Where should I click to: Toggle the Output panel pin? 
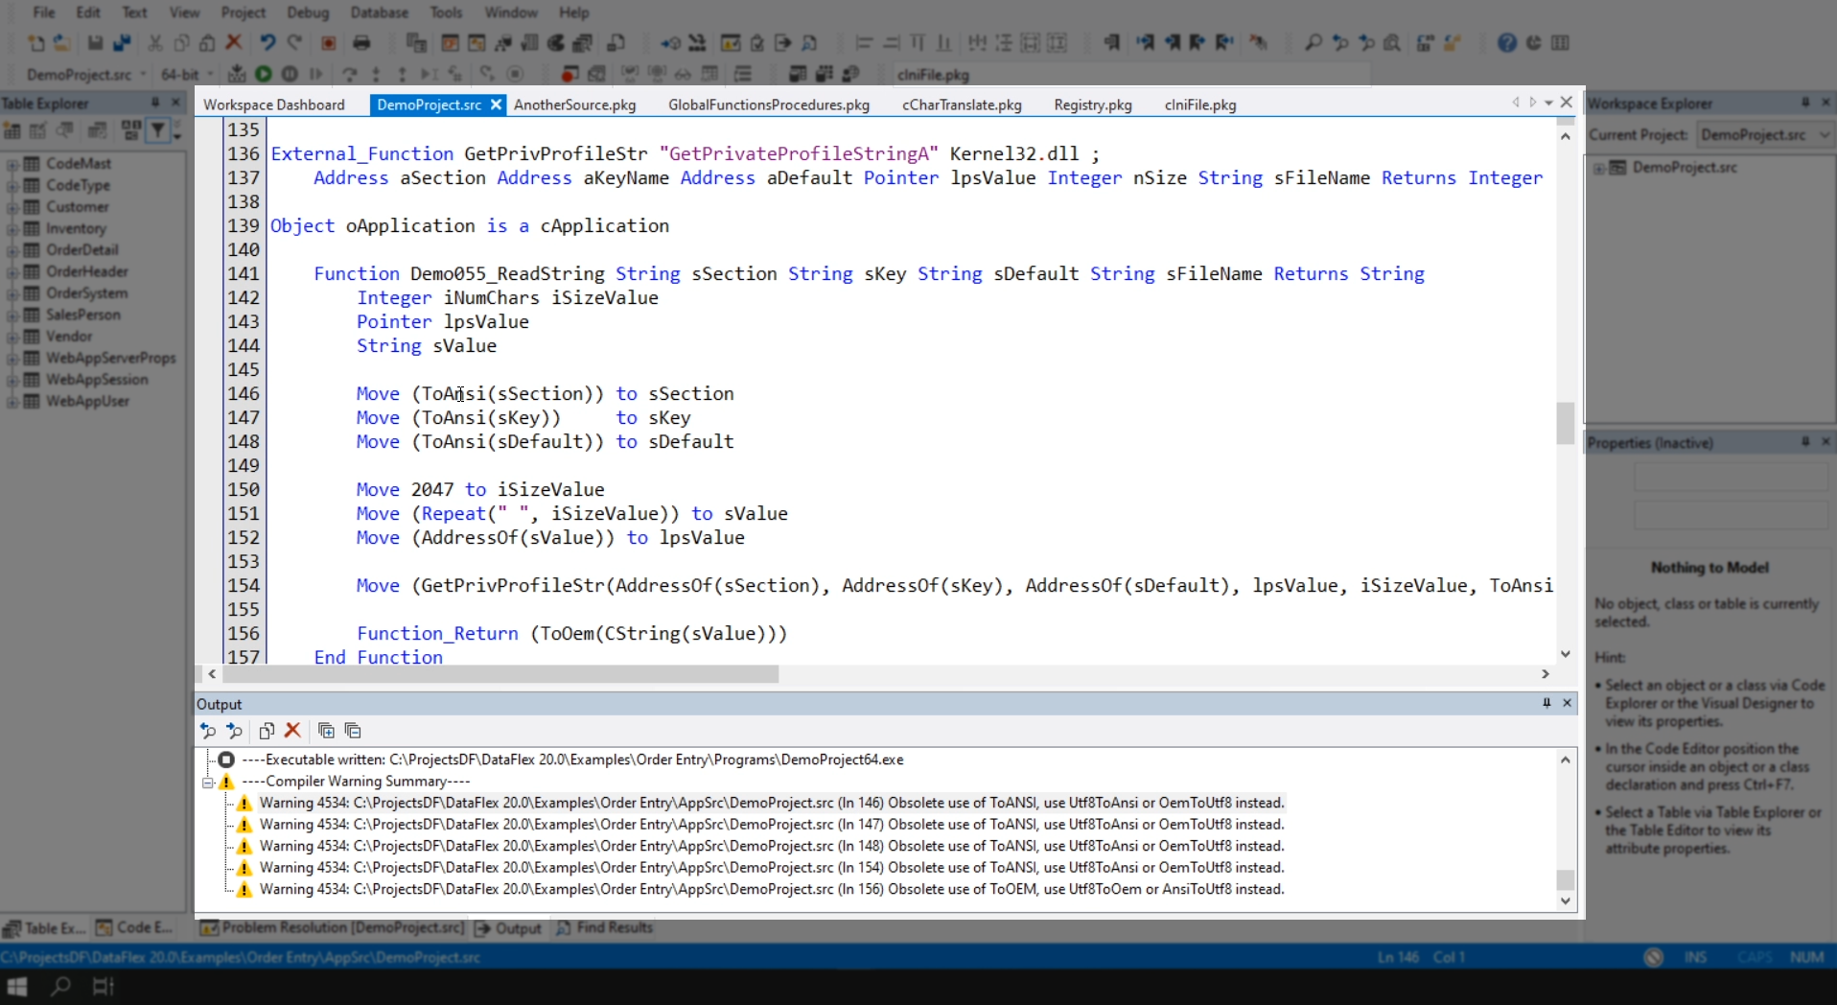coord(1546,703)
